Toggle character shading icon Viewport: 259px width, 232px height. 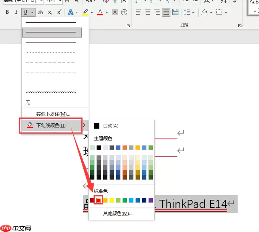(x=115, y=12)
